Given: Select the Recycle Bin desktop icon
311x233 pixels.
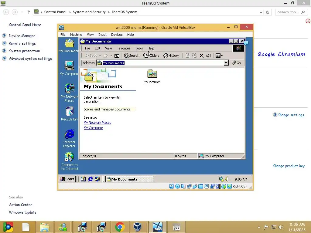Looking at the screenshot, I should click(x=69, y=113).
